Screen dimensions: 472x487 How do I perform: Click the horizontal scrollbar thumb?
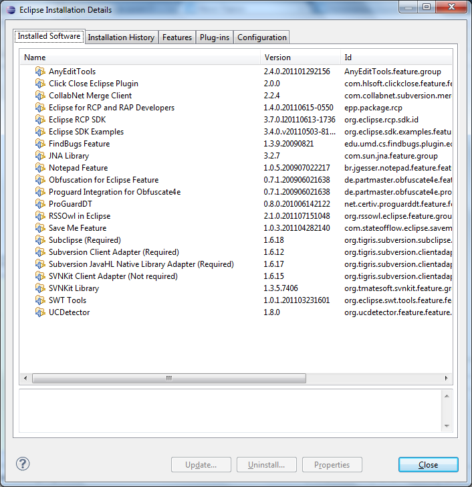point(169,378)
